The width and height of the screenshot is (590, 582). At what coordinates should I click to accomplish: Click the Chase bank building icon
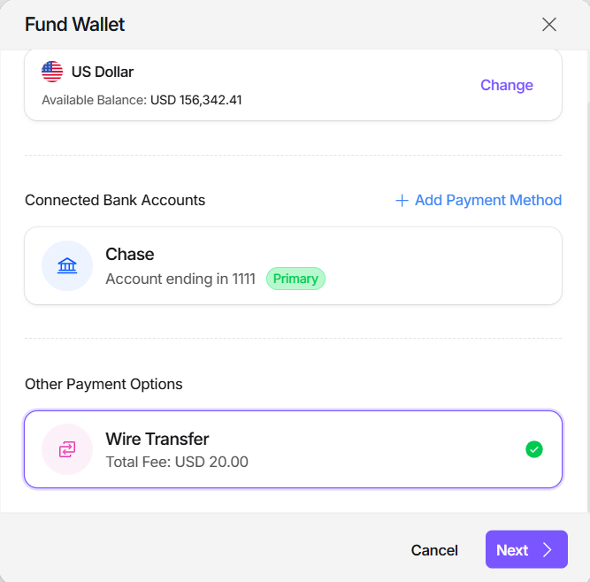(67, 266)
